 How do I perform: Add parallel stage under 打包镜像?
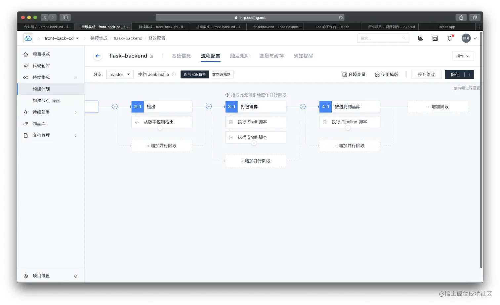pyautogui.click(x=256, y=161)
